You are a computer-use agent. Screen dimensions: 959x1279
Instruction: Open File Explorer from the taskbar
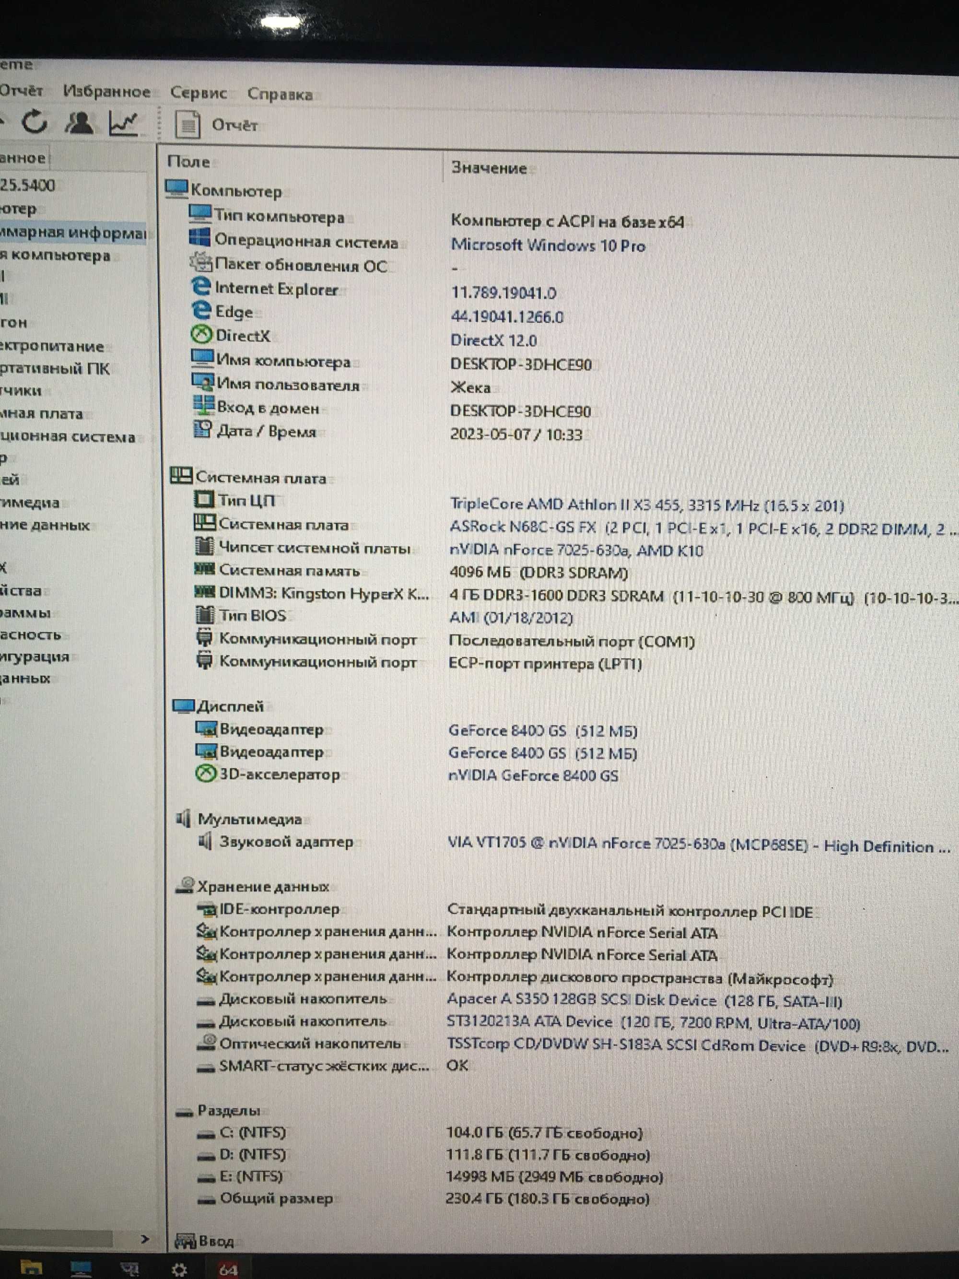tap(31, 1268)
